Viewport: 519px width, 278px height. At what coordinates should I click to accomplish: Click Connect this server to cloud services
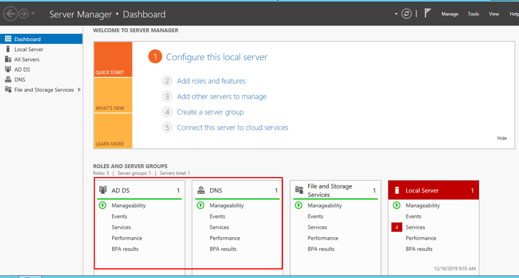(x=233, y=127)
